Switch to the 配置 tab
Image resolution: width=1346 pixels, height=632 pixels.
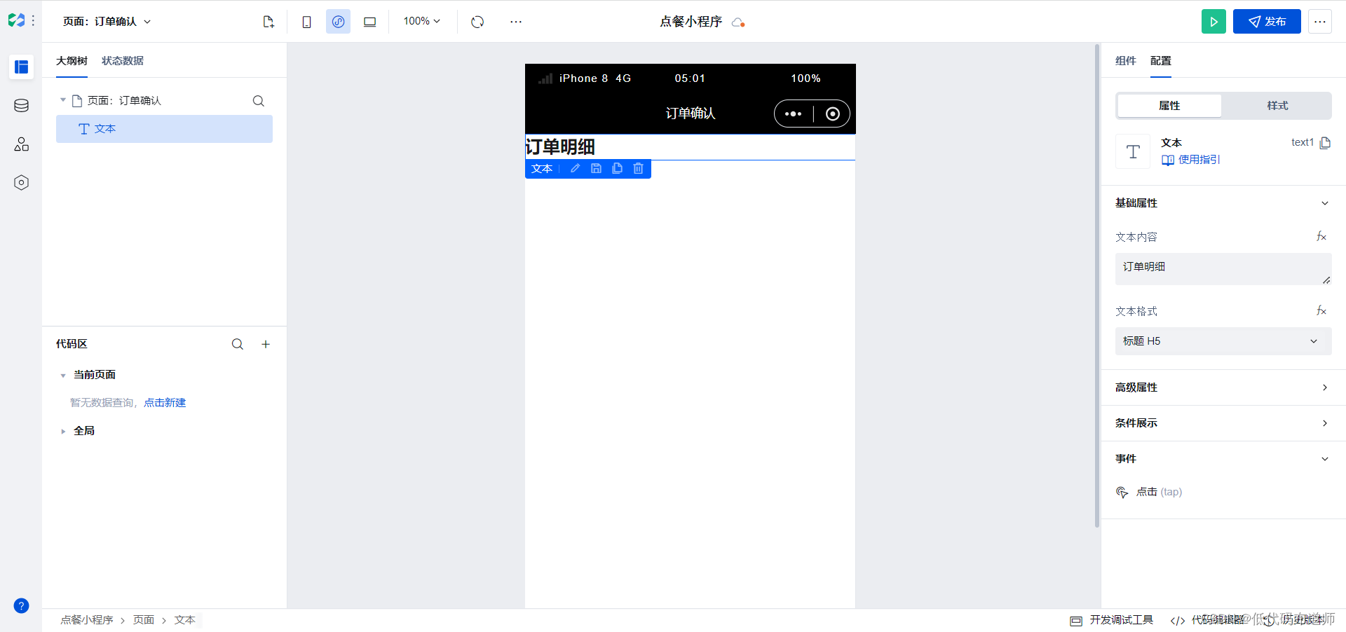point(1161,61)
